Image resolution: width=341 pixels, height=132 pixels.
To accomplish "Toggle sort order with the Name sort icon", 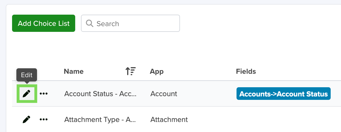I will tap(131, 71).
